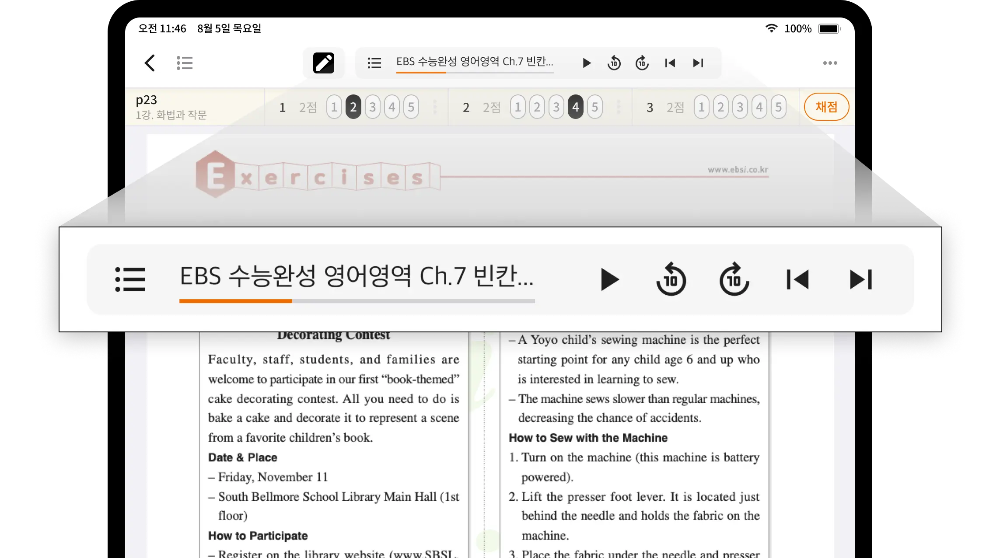Click the '1강. 화법과 작문' chapter subtitle
1000x558 pixels.
coord(171,115)
